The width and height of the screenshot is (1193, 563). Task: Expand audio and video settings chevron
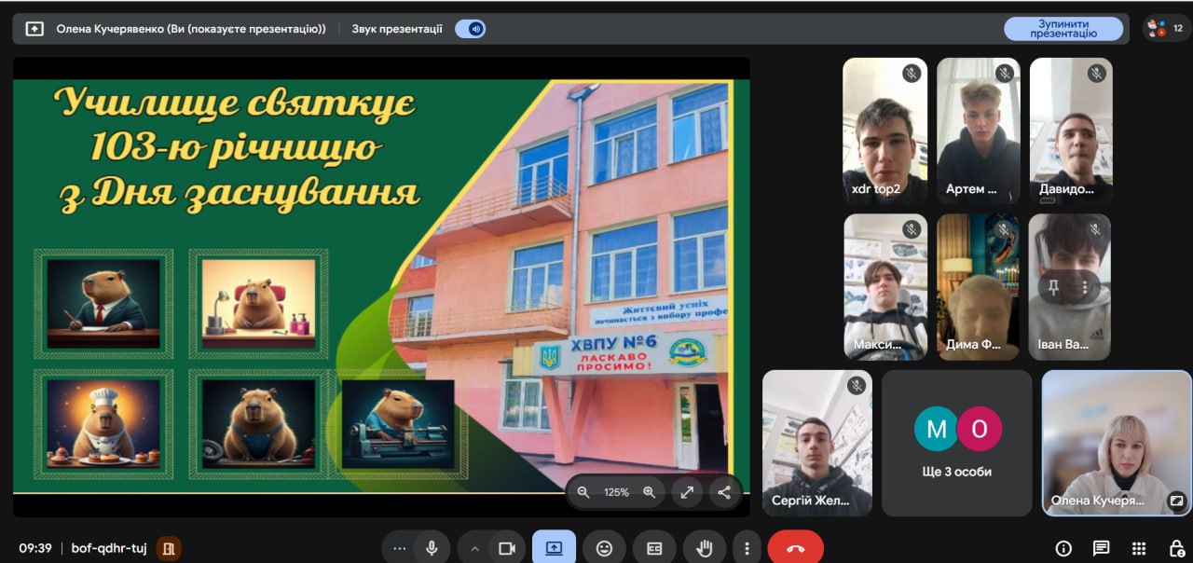click(x=473, y=548)
